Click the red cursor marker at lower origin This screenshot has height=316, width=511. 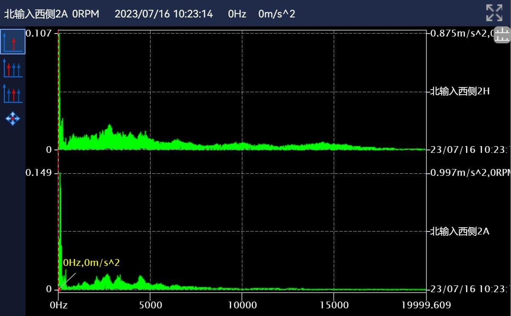60,289
